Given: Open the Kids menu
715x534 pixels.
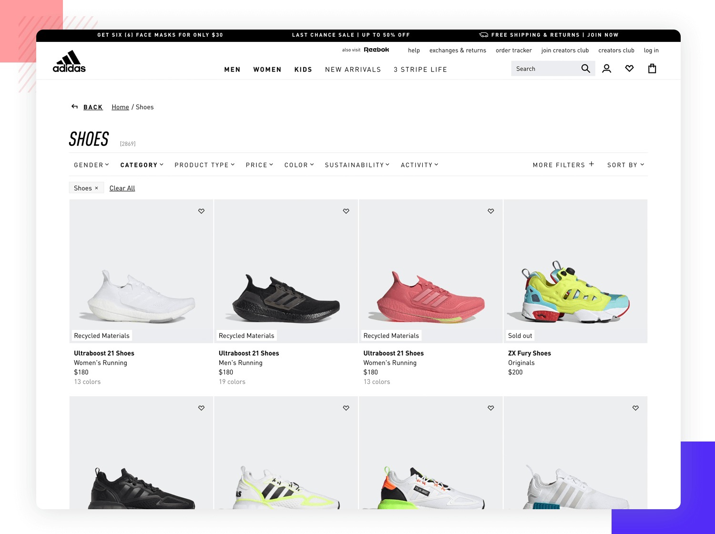Looking at the screenshot, I should point(303,70).
